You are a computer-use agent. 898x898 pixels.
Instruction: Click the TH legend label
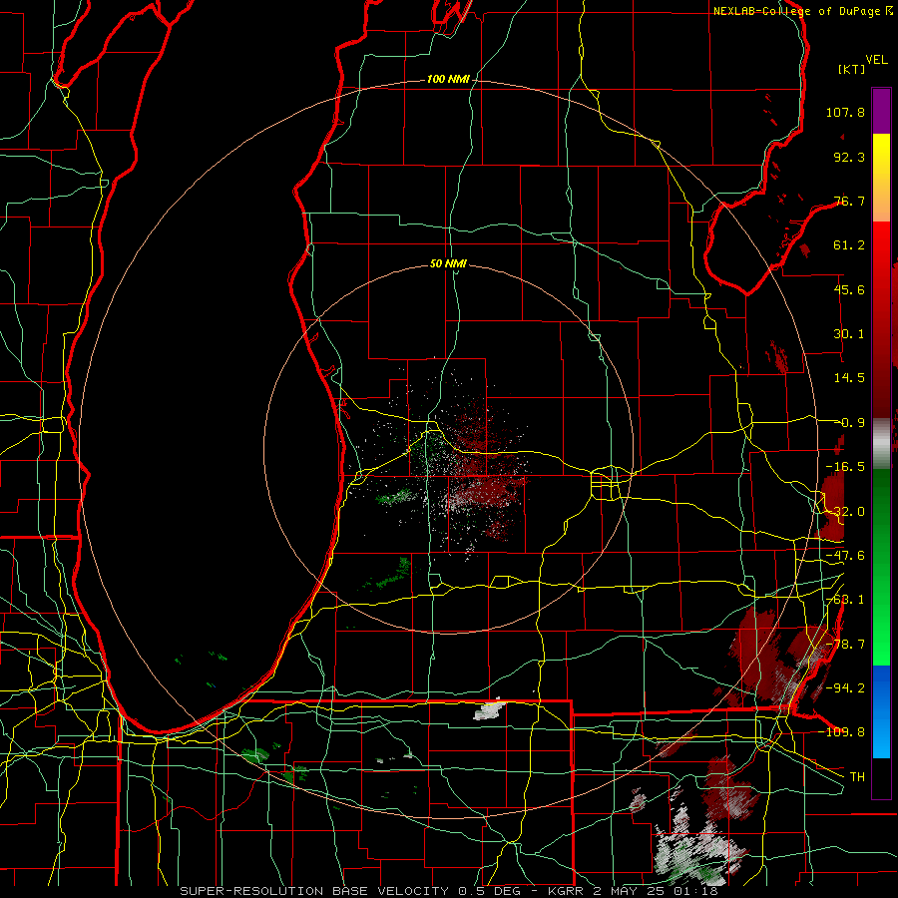point(857,776)
